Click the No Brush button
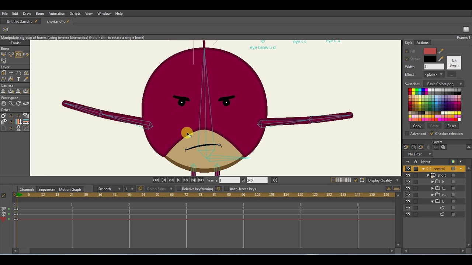The height and width of the screenshot is (265, 472). 454,63
